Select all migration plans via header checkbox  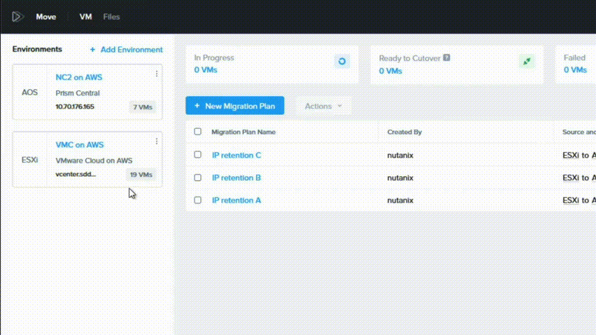coord(197,131)
